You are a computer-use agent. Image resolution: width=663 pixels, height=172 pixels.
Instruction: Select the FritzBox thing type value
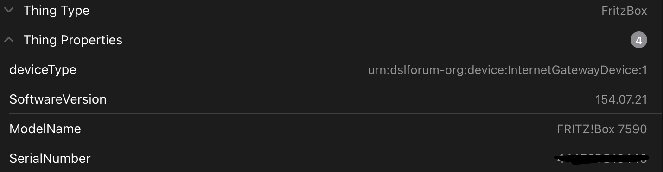click(624, 11)
